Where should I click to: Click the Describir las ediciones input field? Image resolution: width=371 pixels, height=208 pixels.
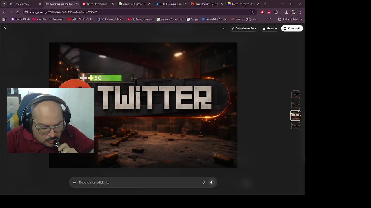[x=139, y=183]
